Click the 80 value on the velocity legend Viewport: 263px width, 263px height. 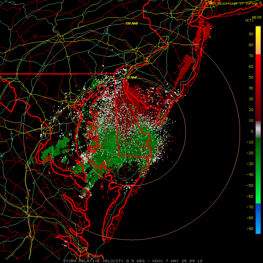pos(251,45)
